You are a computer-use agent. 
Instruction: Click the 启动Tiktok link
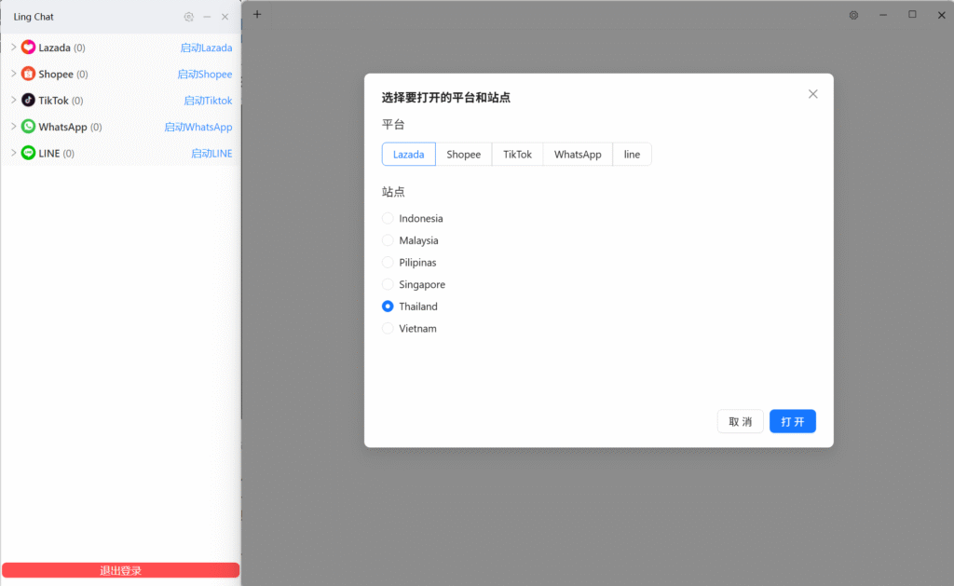click(x=208, y=101)
